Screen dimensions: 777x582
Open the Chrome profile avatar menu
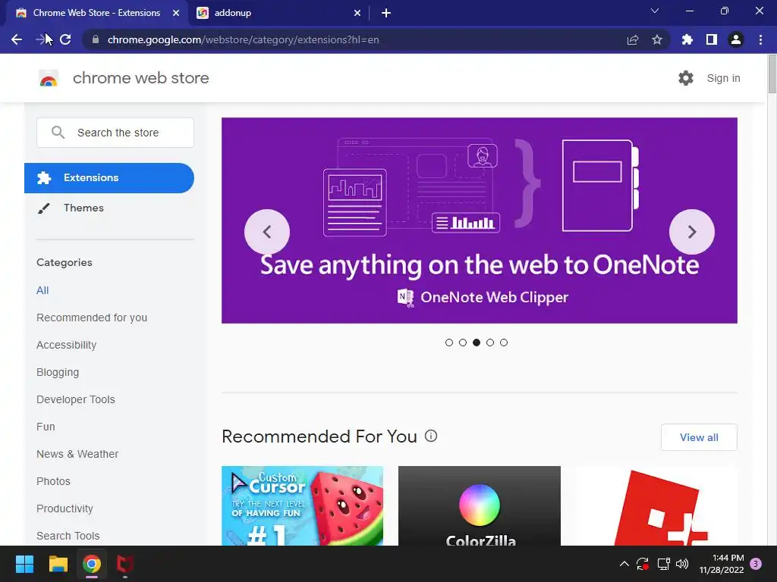coord(736,39)
